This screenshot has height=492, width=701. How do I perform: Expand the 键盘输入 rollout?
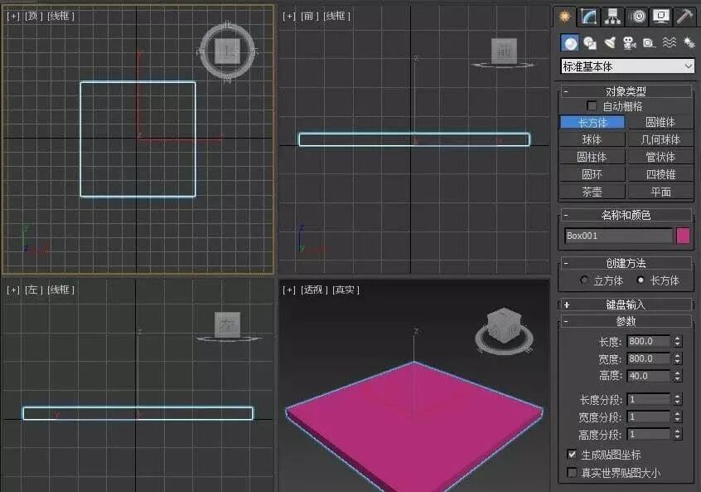pyautogui.click(x=626, y=304)
